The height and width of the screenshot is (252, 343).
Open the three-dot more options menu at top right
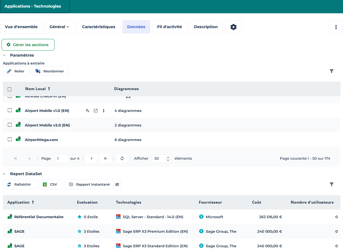coord(336,27)
